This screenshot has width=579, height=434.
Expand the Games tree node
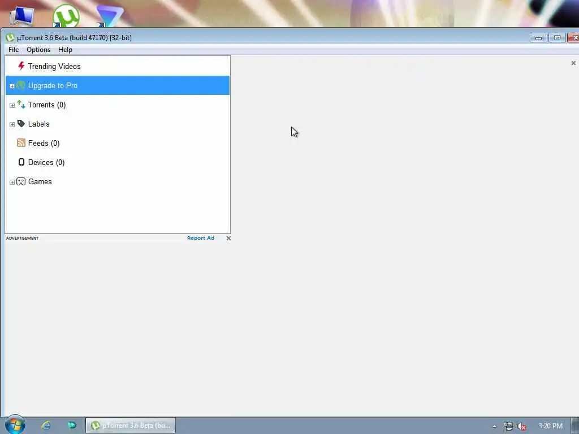tap(12, 182)
